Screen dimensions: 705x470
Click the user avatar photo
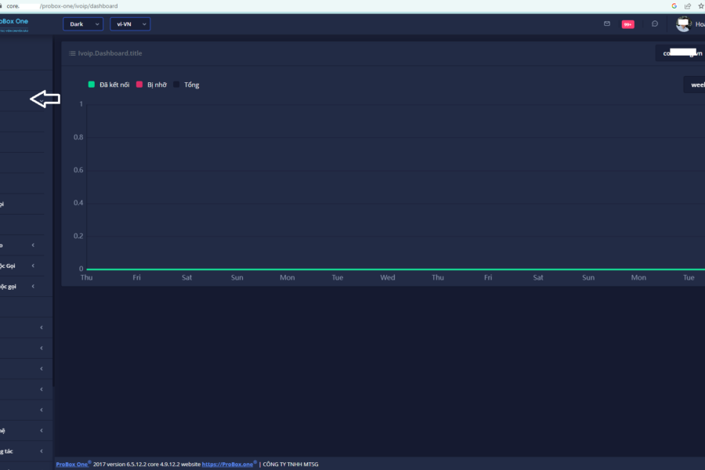tap(683, 23)
